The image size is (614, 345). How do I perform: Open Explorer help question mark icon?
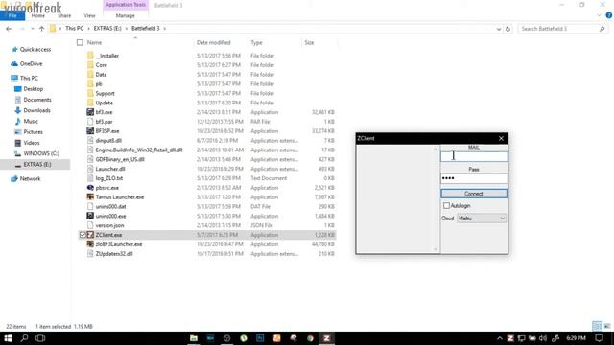(x=609, y=15)
